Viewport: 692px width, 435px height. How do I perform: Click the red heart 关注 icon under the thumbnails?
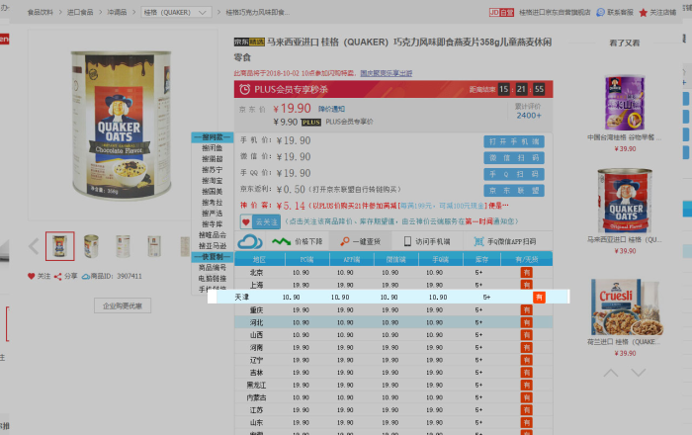31,276
